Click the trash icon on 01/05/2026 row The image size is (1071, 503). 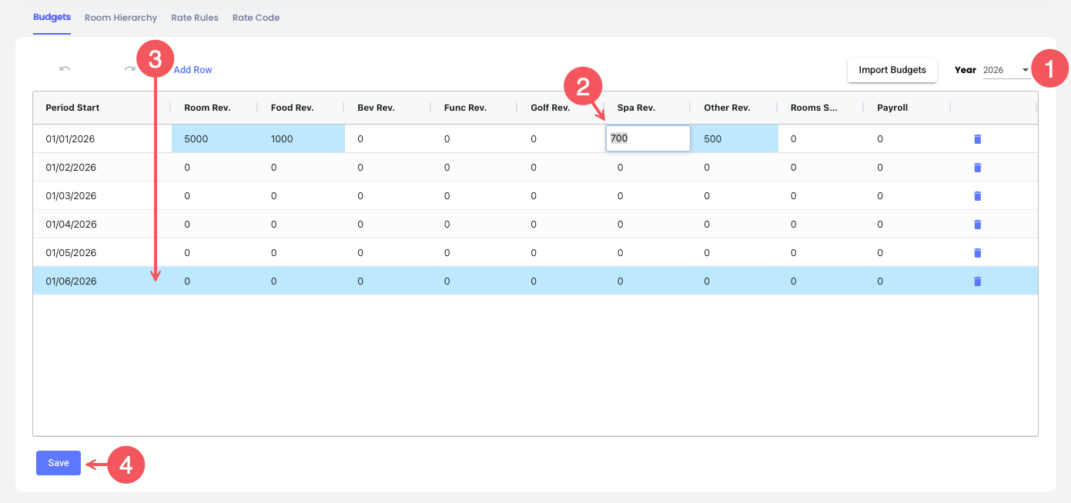(977, 253)
